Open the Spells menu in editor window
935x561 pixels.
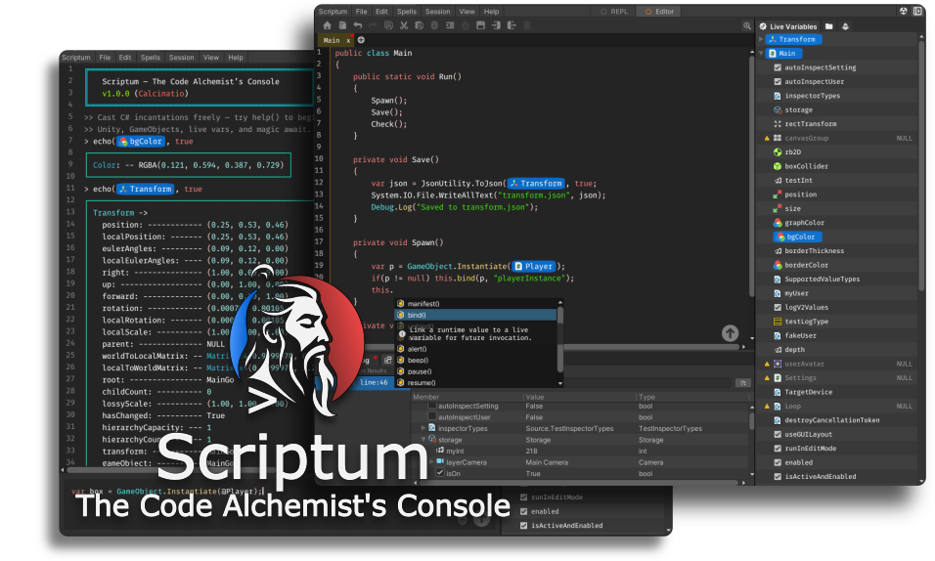407,12
